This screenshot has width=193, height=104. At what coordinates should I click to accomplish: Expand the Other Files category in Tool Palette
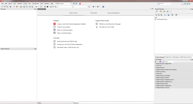155,73
